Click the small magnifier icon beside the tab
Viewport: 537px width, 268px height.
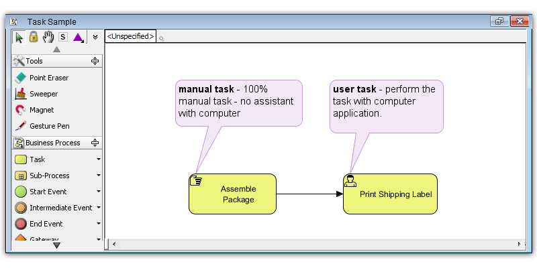161,39
